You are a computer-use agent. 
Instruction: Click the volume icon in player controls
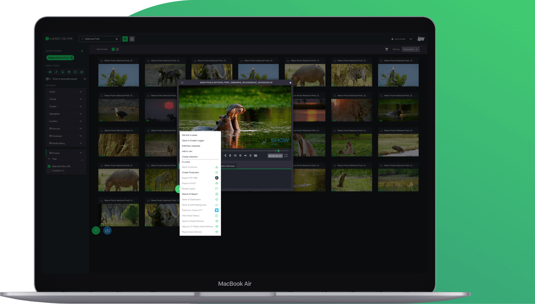click(245, 155)
